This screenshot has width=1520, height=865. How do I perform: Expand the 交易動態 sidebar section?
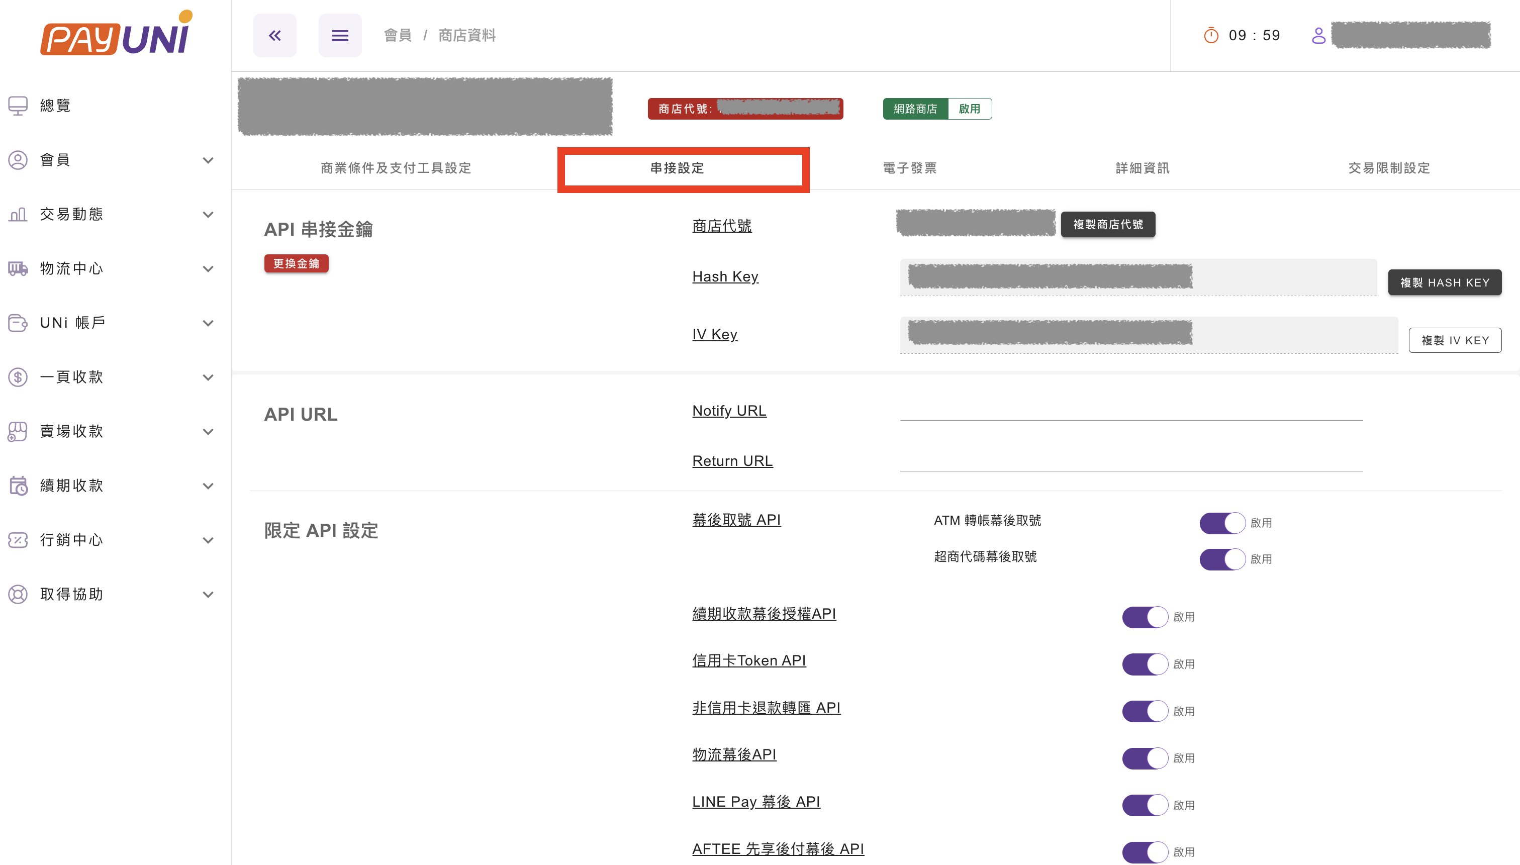[x=207, y=214]
